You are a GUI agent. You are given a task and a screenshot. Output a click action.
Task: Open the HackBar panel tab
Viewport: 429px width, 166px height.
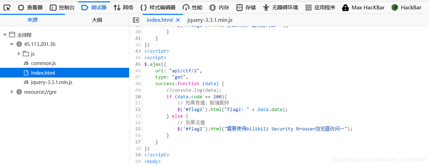(407, 7)
